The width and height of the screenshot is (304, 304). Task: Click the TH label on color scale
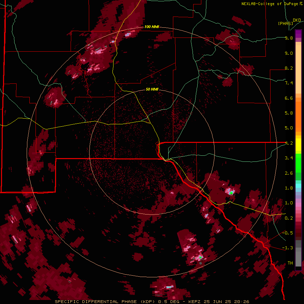click(290, 263)
